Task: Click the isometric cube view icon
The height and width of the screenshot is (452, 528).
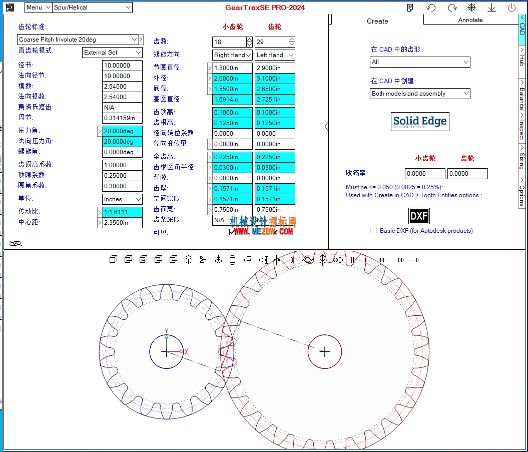Action: pyautogui.click(x=188, y=259)
